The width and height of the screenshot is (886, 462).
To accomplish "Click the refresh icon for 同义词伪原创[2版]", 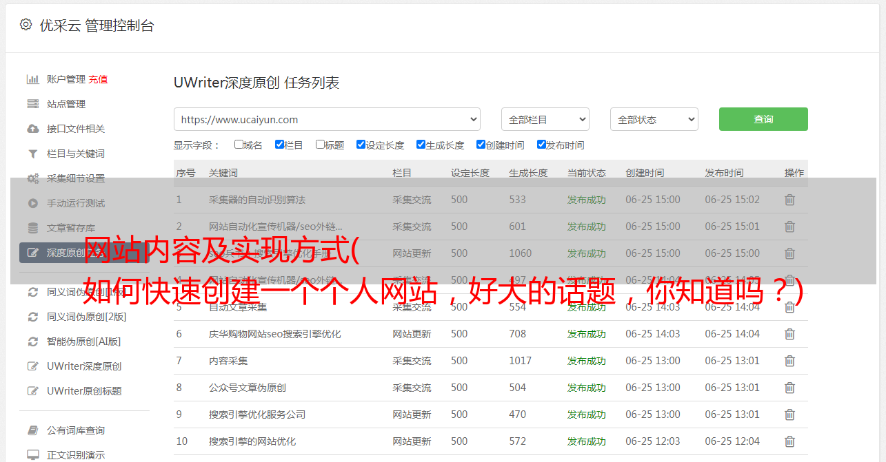I will click(x=32, y=317).
